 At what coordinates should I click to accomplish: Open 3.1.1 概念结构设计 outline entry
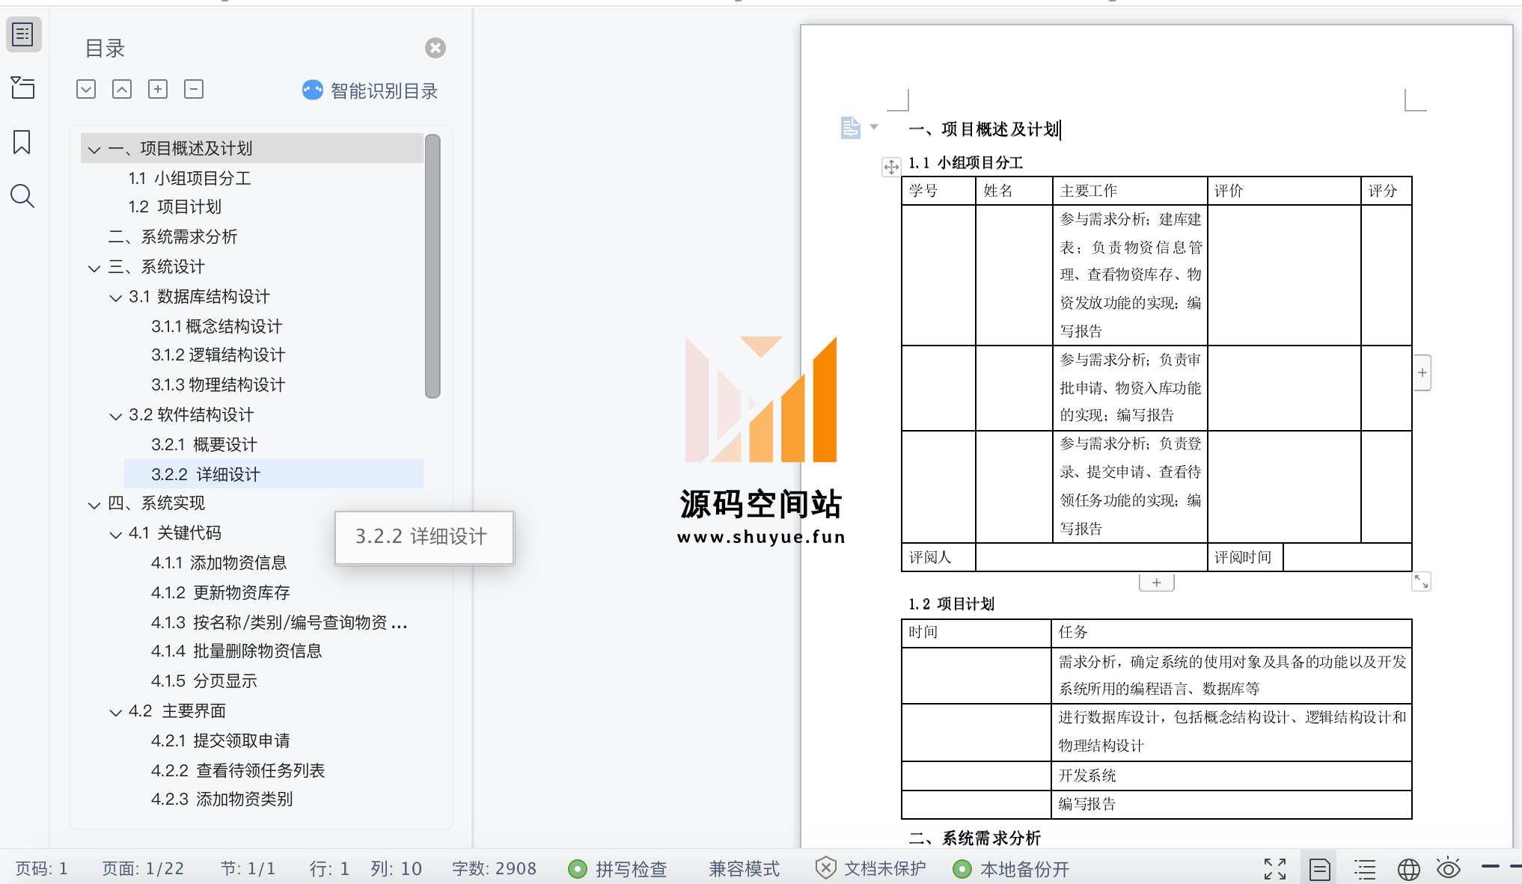(216, 326)
